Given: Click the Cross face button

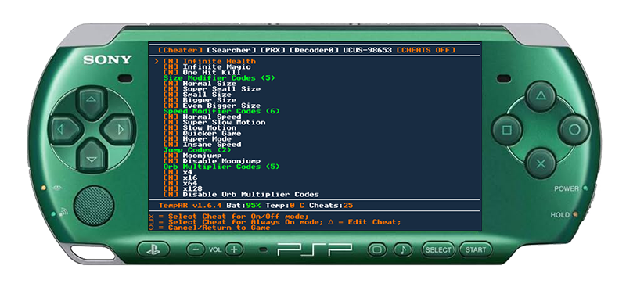Looking at the screenshot, I should pos(541,163).
